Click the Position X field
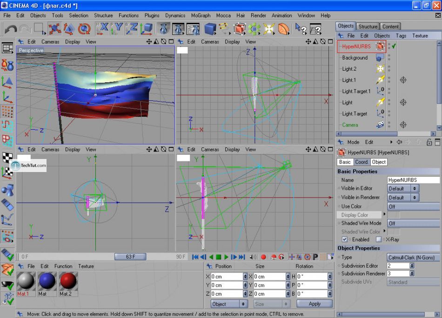Image resolution: width=442 pixels, height=318 pixels. pos(227,277)
